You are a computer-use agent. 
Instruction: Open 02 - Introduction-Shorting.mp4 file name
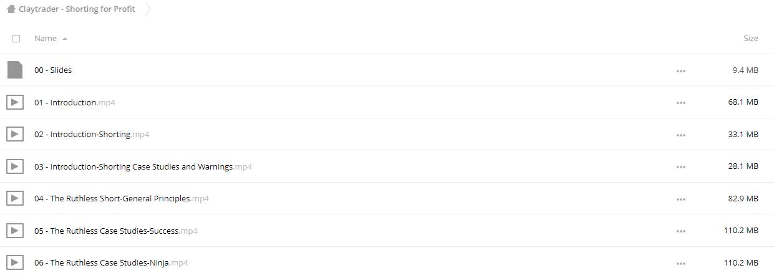tap(92, 134)
